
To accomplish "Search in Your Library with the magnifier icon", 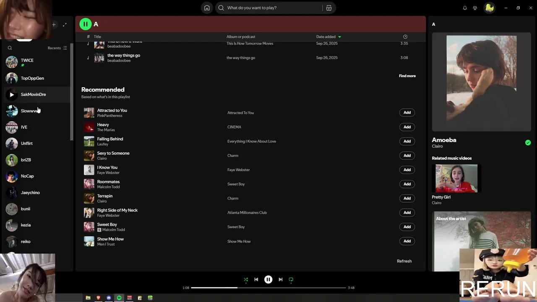I will click(x=10, y=48).
